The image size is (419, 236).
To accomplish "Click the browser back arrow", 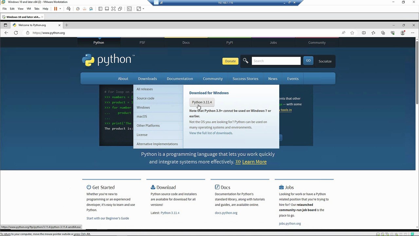I will [6, 33].
